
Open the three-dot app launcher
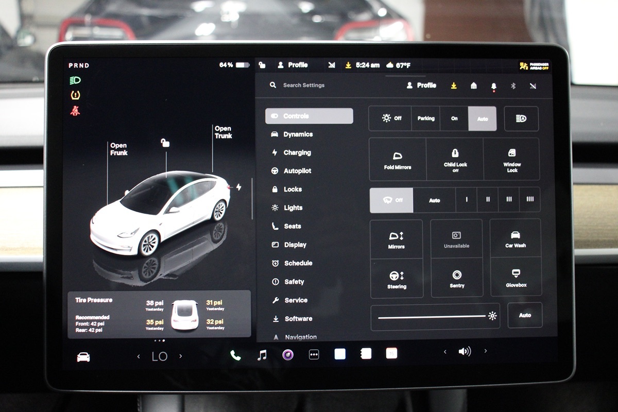click(314, 354)
